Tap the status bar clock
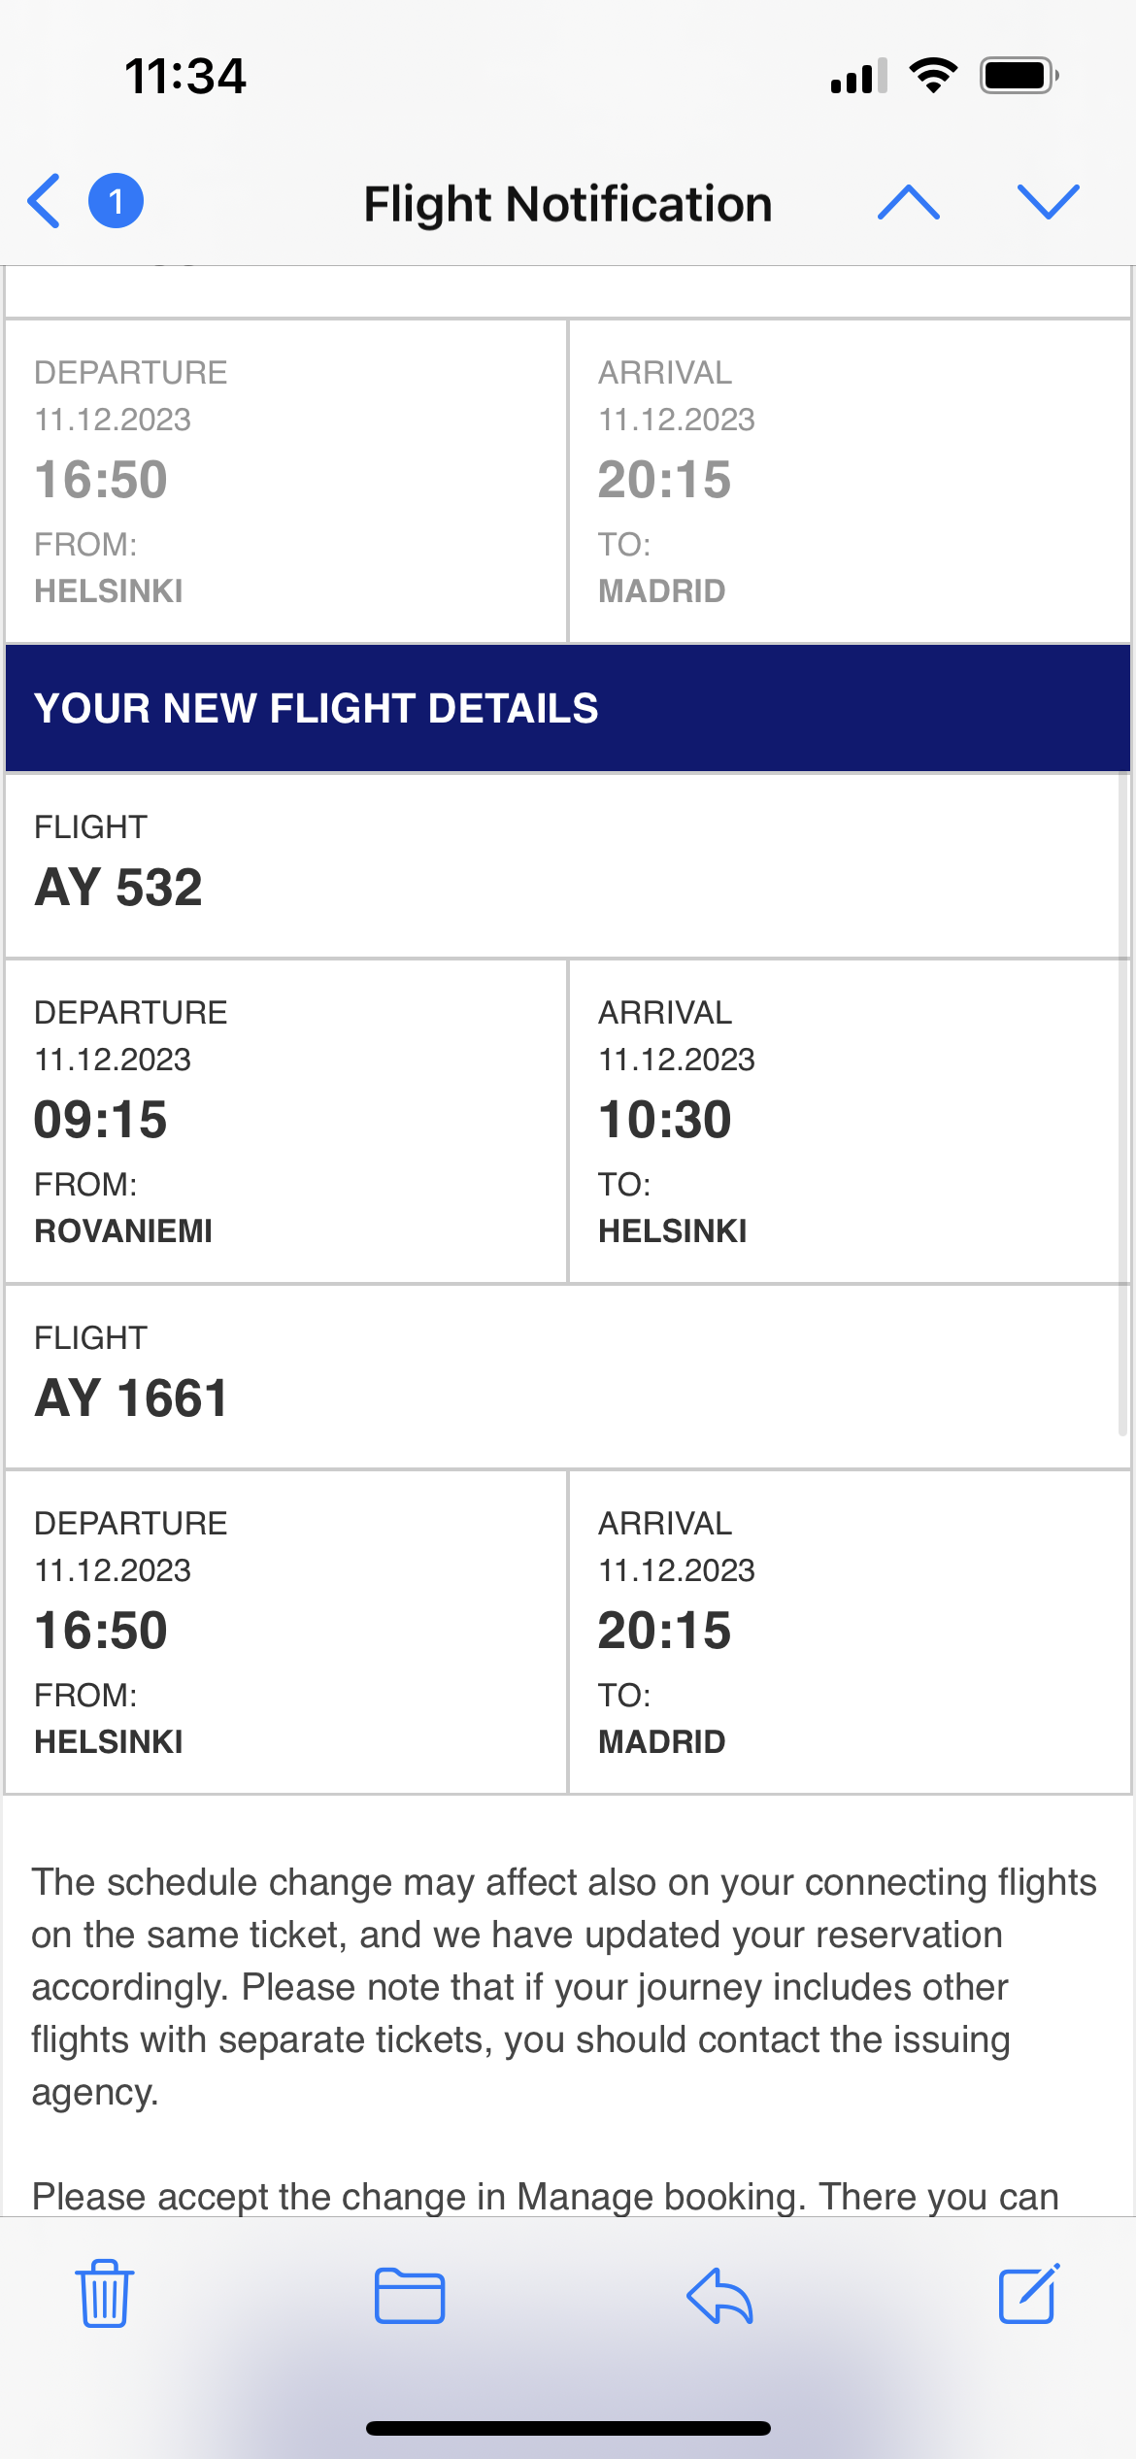The height and width of the screenshot is (2459, 1136). click(x=185, y=76)
